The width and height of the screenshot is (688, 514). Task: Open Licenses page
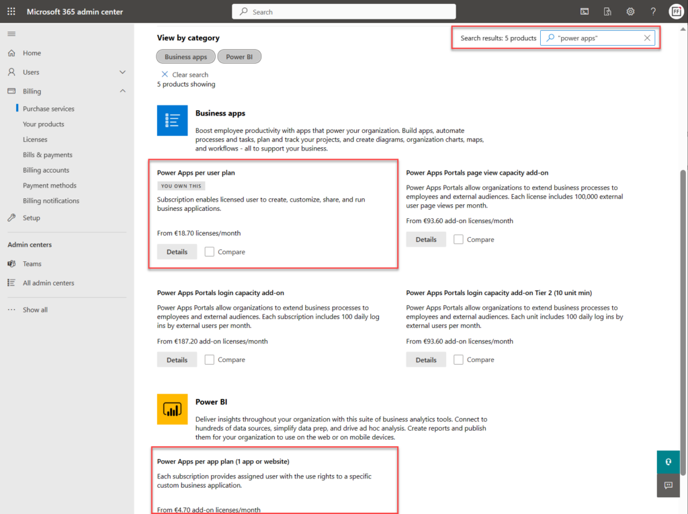click(35, 139)
